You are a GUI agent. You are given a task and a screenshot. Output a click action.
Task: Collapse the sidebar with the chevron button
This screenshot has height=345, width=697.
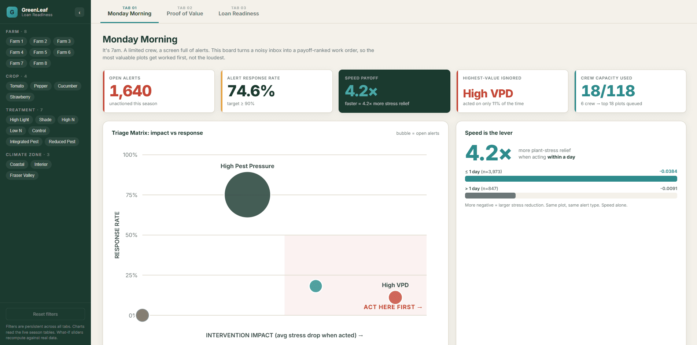click(80, 12)
